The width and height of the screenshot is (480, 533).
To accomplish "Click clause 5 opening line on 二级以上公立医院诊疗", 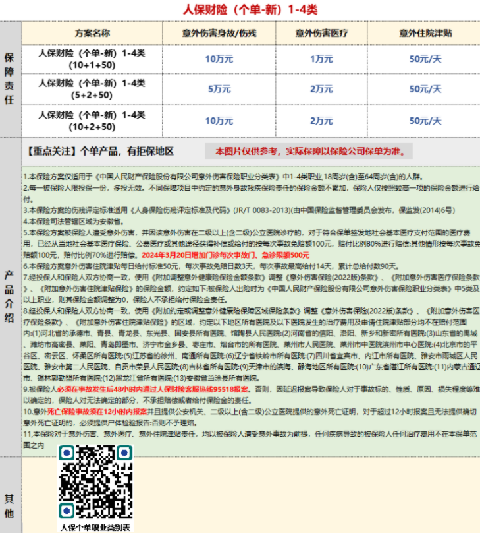I will [x=247, y=233].
